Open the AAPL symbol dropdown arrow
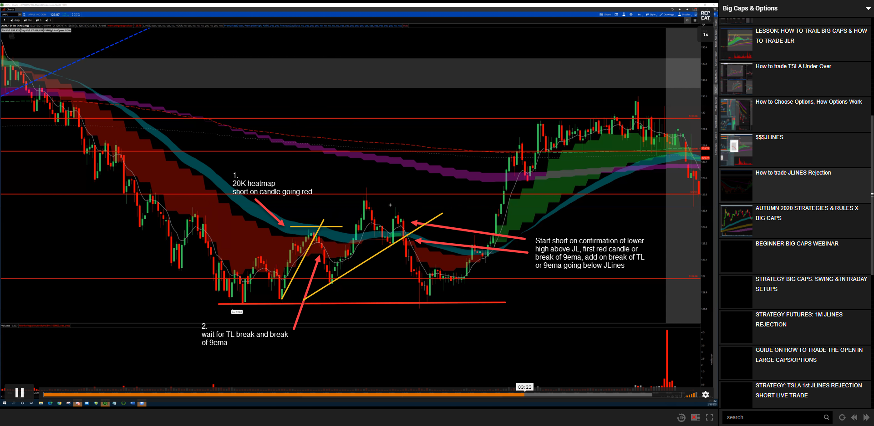 coord(20,15)
